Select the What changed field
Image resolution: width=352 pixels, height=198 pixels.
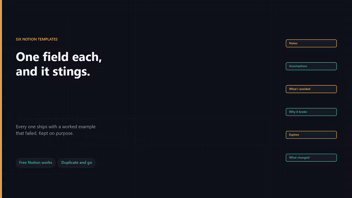click(311, 158)
